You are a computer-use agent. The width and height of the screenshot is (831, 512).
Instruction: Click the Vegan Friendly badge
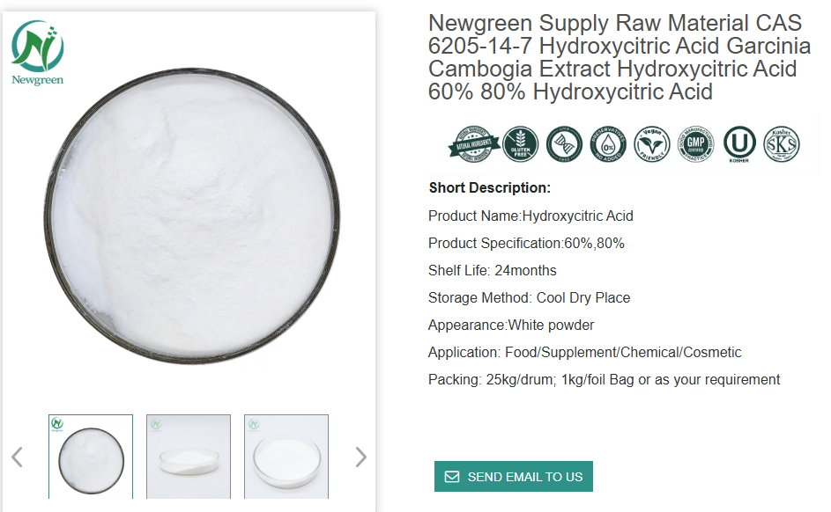[652, 144]
